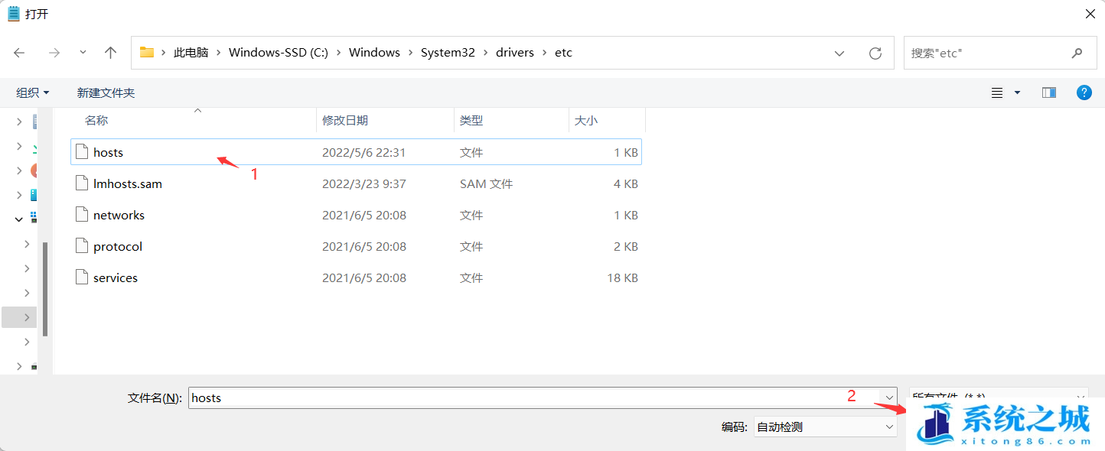Screen dimensions: 1105x451
Task: Open help with the question mark icon
Action: point(1084,92)
